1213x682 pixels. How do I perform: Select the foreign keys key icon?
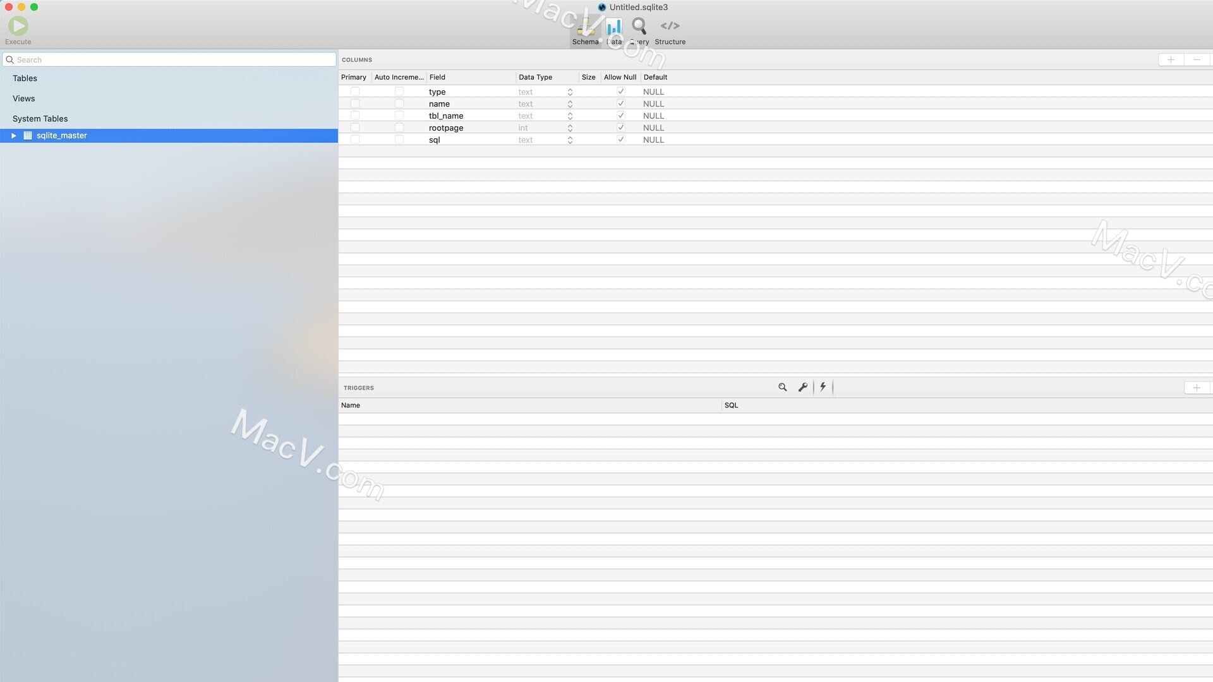pos(802,387)
